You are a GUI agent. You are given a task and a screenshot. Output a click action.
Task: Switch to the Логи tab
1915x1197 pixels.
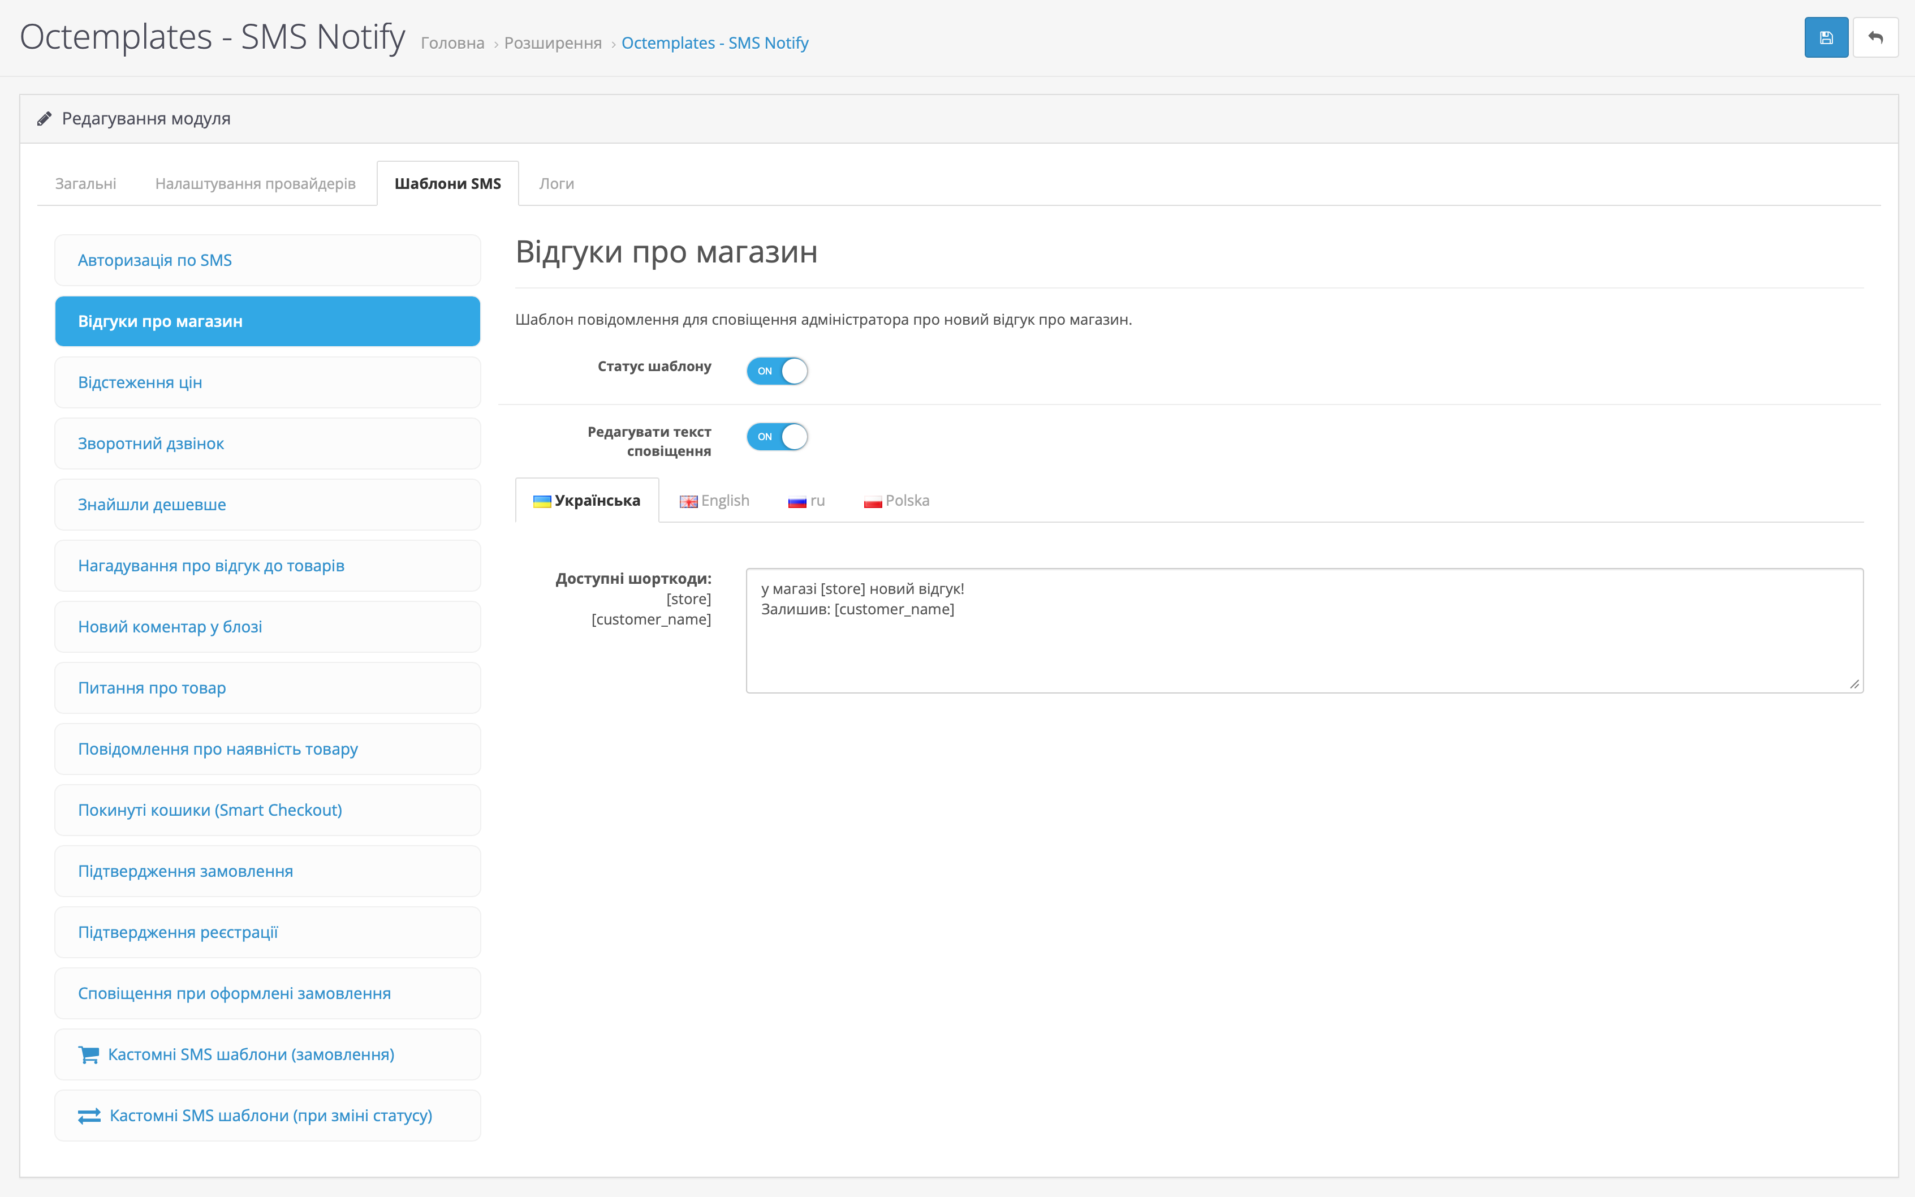tap(557, 184)
